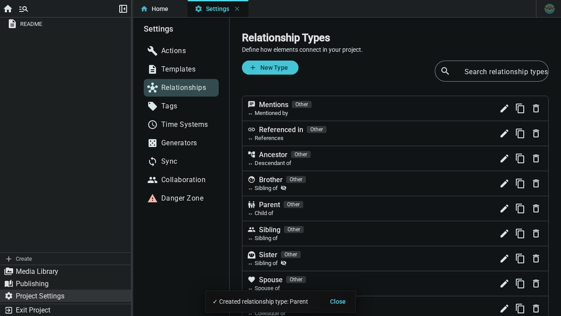Select the Settings tab
The height and width of the screenshot is (316, 561).
click(217, 9)
